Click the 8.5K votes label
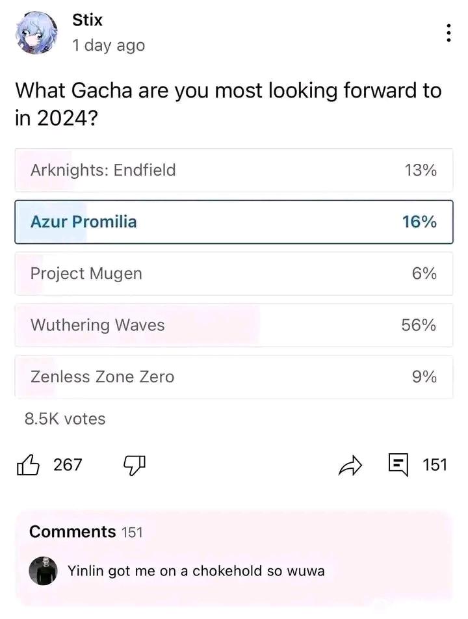The width and height of the screenshot is (468, 619). point(64,419)
